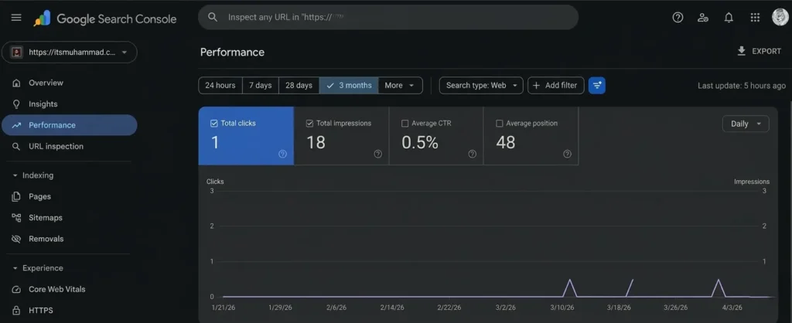Click the Performance page heading
This screenshot has height=323, width=792.
pyautogui.click(x=232, y=52)
